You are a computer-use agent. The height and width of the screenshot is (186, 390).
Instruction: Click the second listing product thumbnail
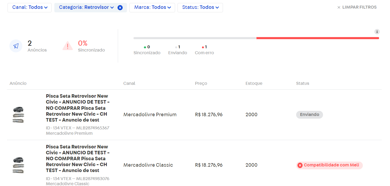18,165
